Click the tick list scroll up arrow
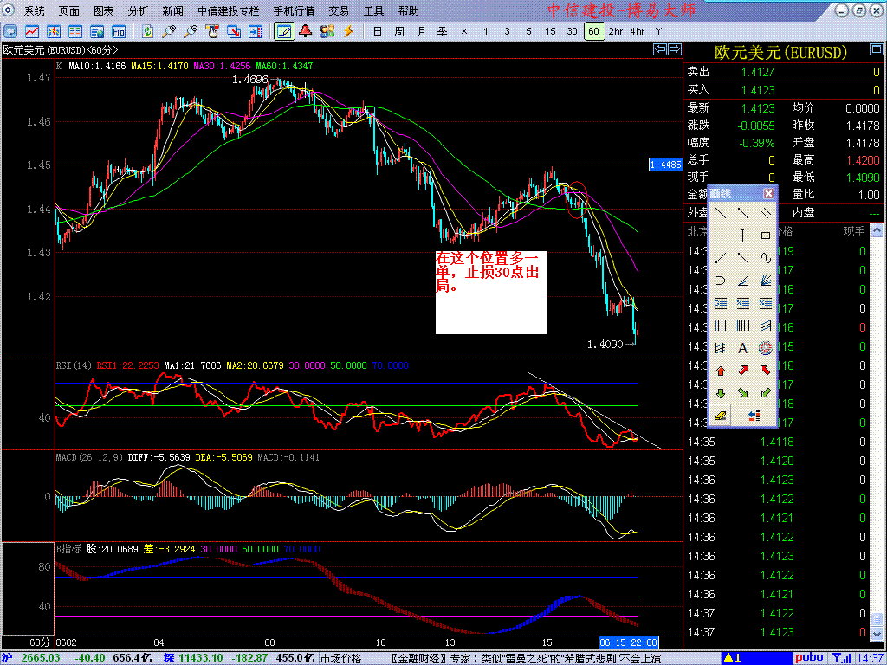This screenshot has width=887, height=665. [877, 229]
